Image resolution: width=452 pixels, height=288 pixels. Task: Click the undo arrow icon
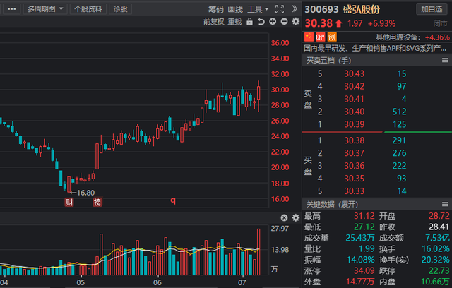click(261, 22)
